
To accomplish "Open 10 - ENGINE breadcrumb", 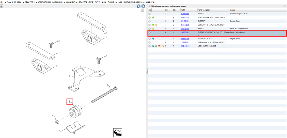I will 109,2.
